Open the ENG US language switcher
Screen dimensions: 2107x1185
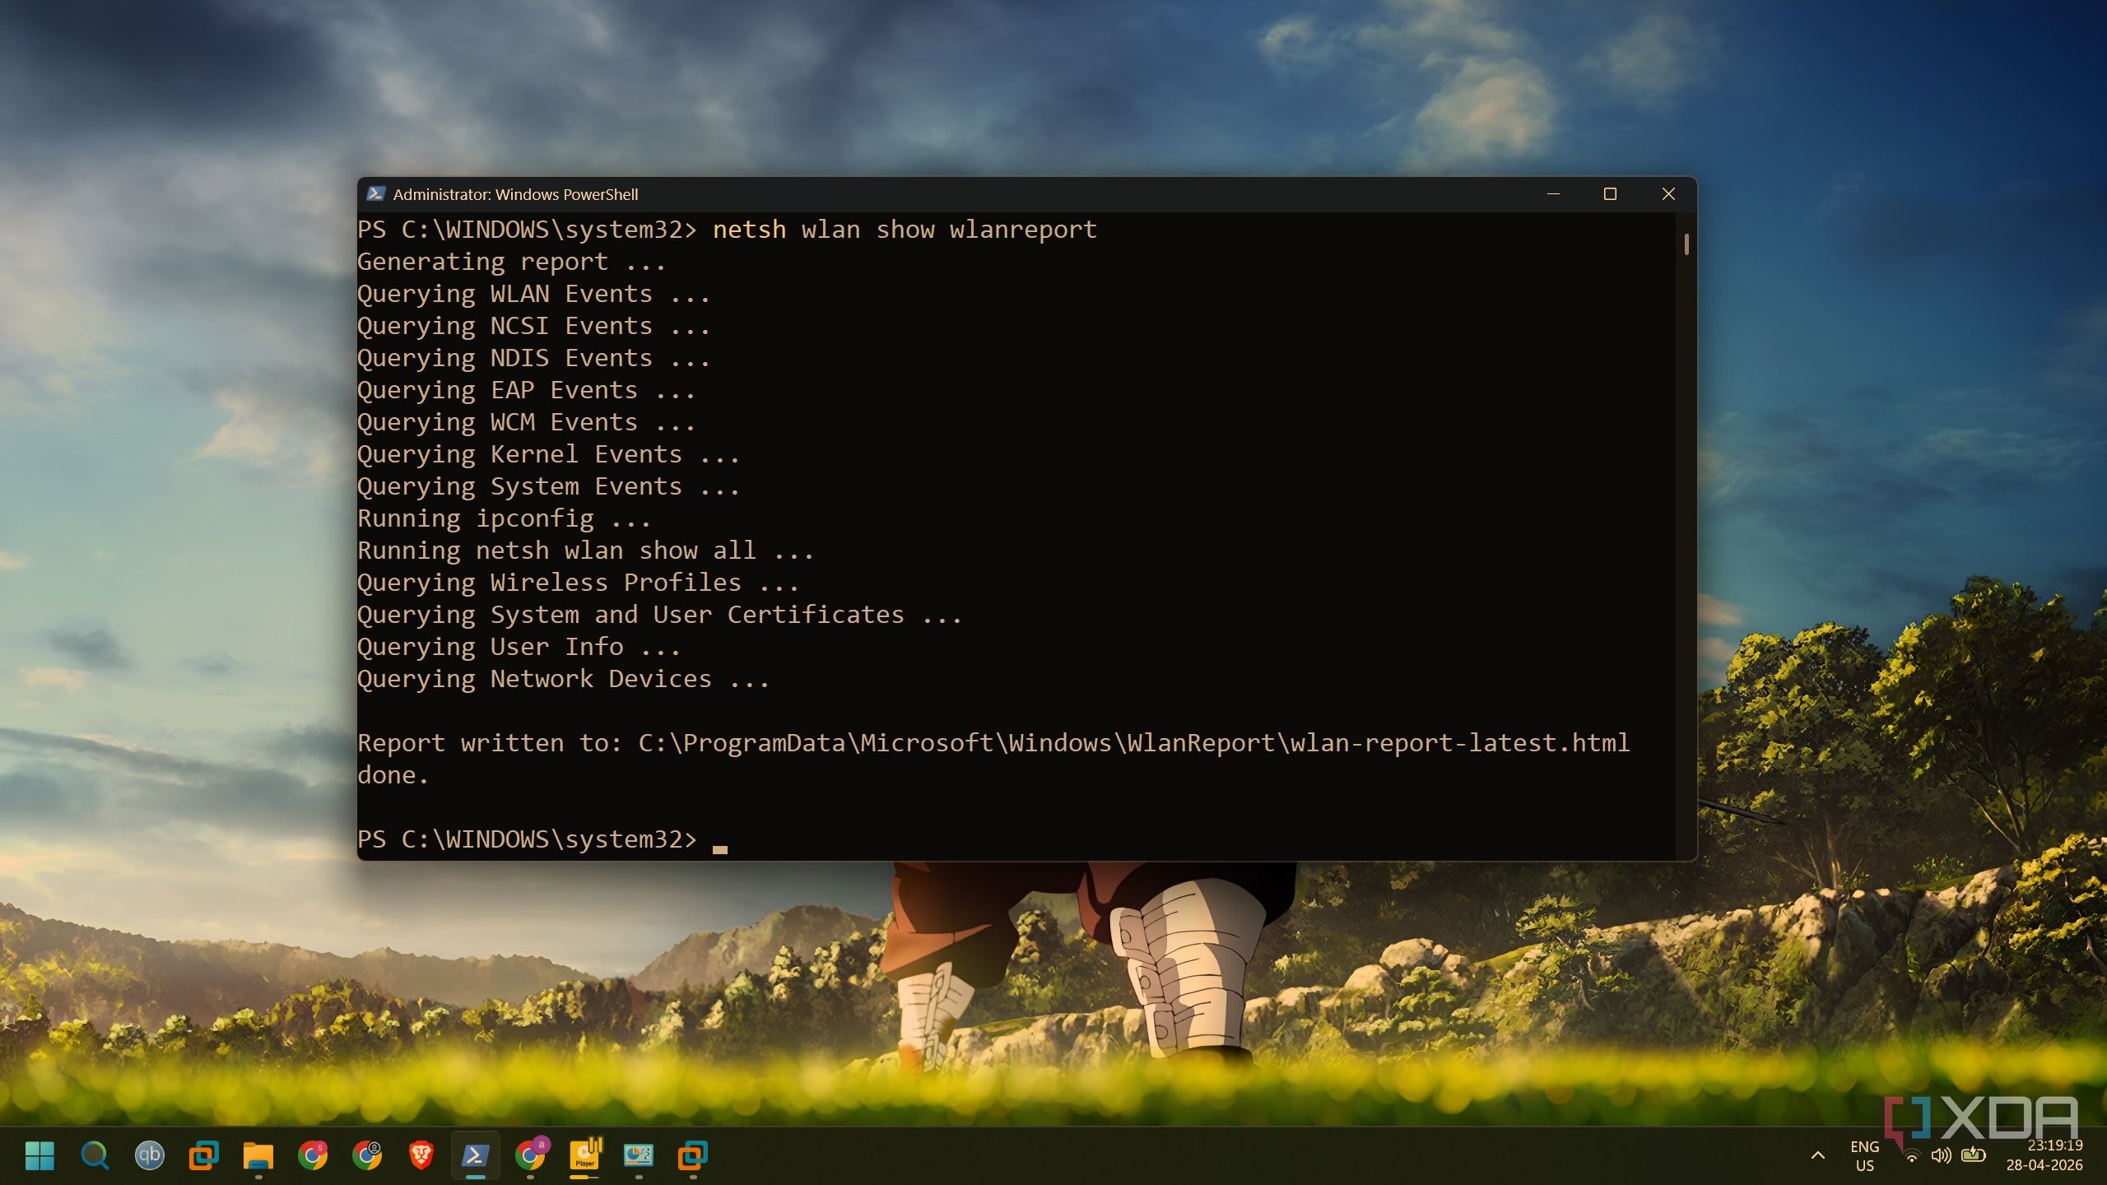1864,1155
